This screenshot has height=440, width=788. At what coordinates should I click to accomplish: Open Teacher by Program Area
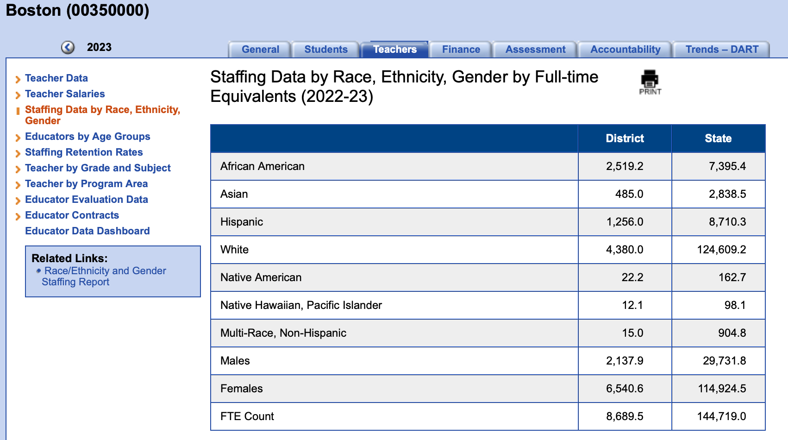click(86, 184)
